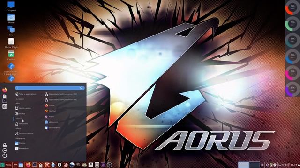Select the Tutte le applicazioni category
This screenshot has height=168, width=300.
click(x=25, y=94)
